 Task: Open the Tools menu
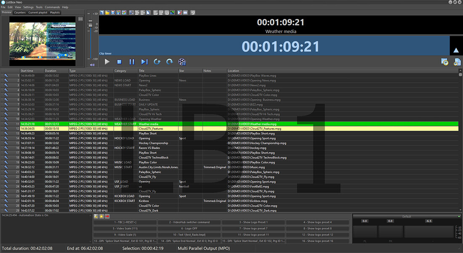39,7
